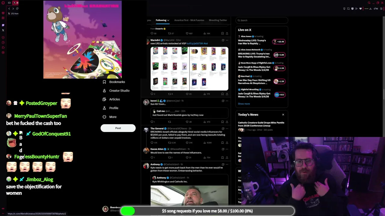
Task: Bookmark the Wario64 post
Action: point(222,94)
